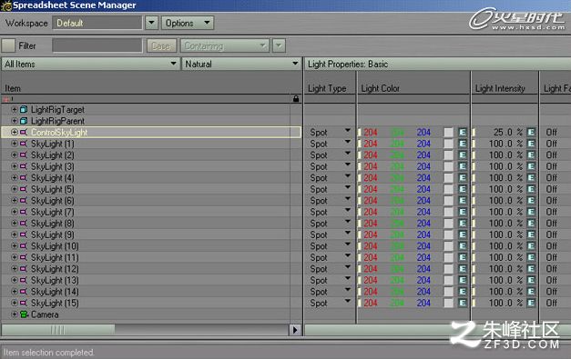Click ControlSkyLight's 25.0 % intensity value

click(507, 133)
